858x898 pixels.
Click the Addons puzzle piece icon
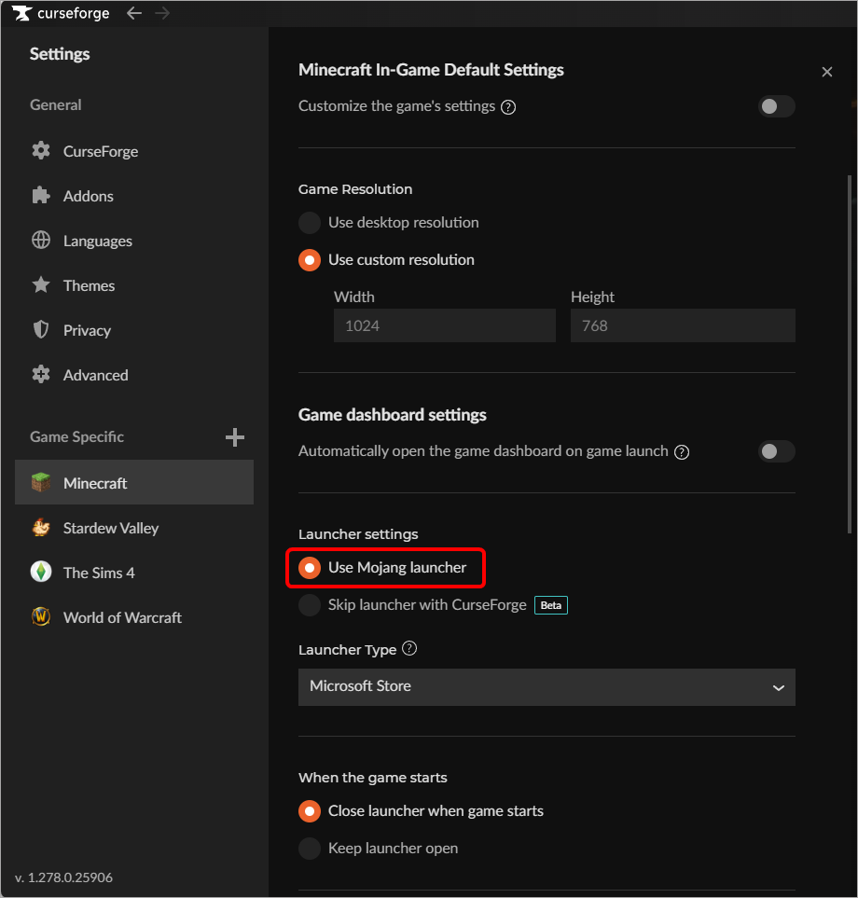pyautogui.click(x=41, y=196)
